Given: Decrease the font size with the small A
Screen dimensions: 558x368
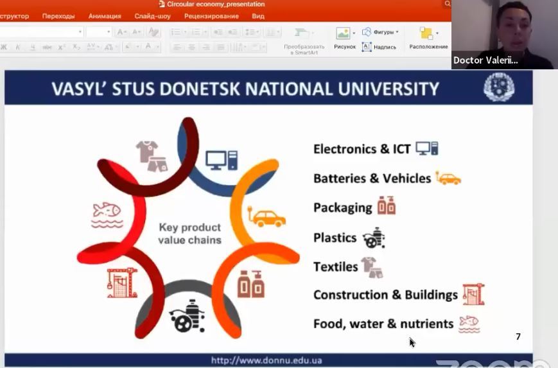Looking at the screenshot, I should (x=136, y=32).
